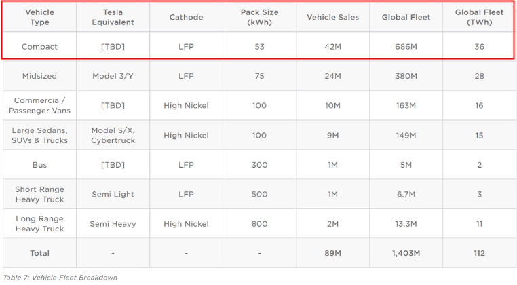Select the Global Fleet (TWh) header
Image resolution: width=517 pixels, height=285 pixels.
tap(479, 17)
